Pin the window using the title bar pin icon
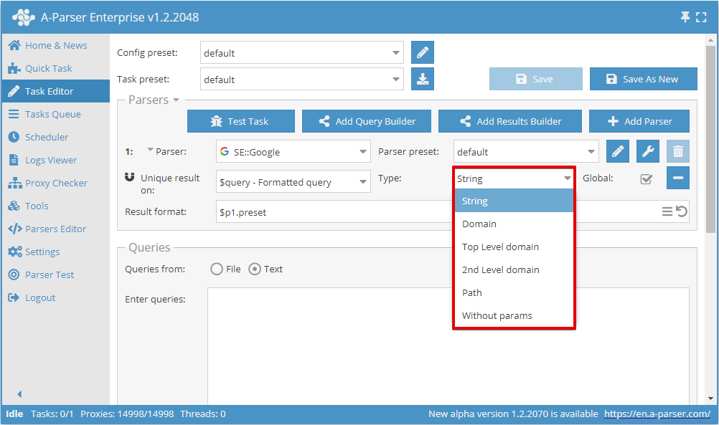Viewport: 719px width, 425px height. (685, 16)
